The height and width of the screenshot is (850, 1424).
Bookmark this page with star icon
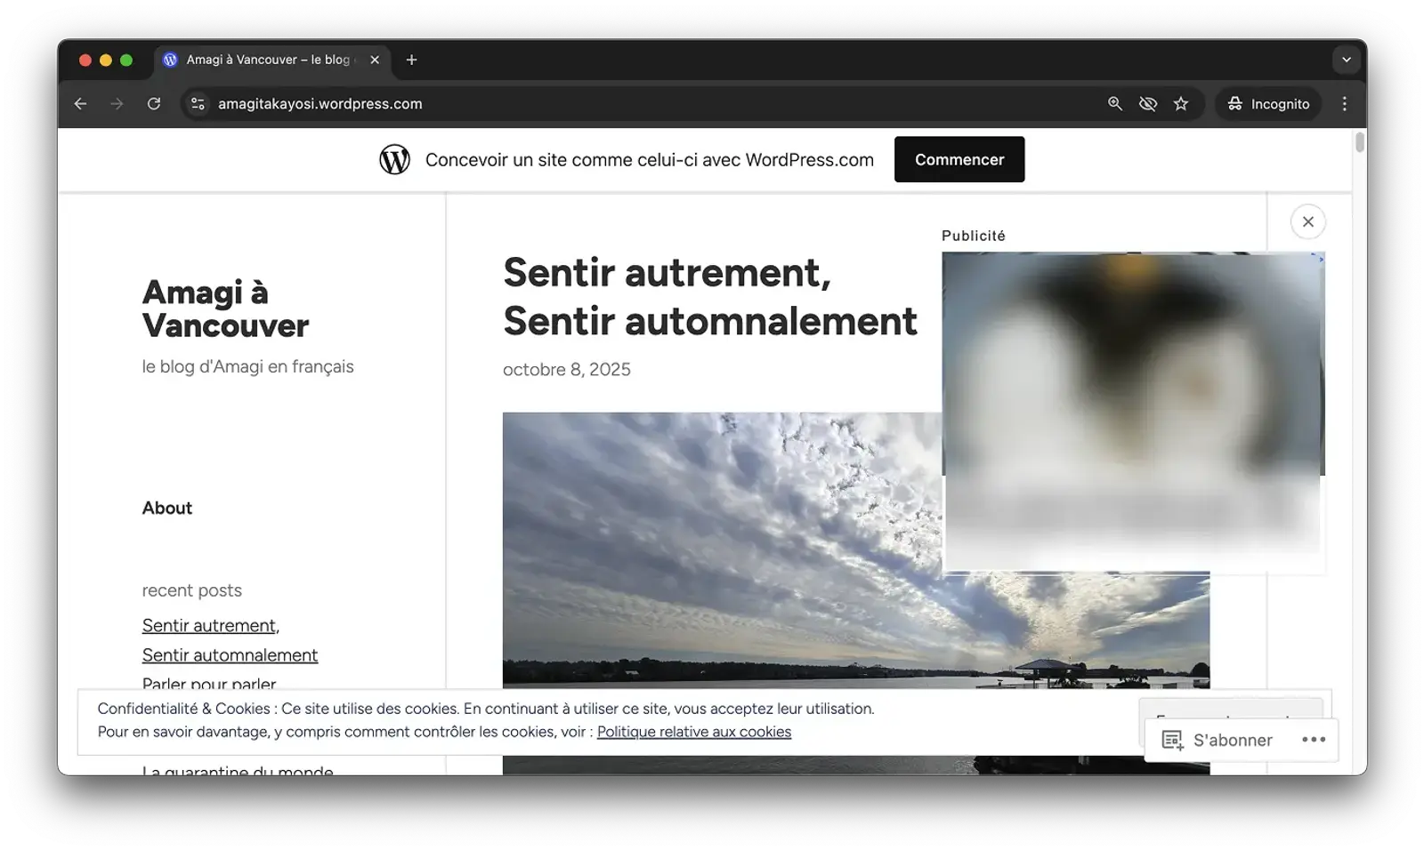[x=1181, y=104]
